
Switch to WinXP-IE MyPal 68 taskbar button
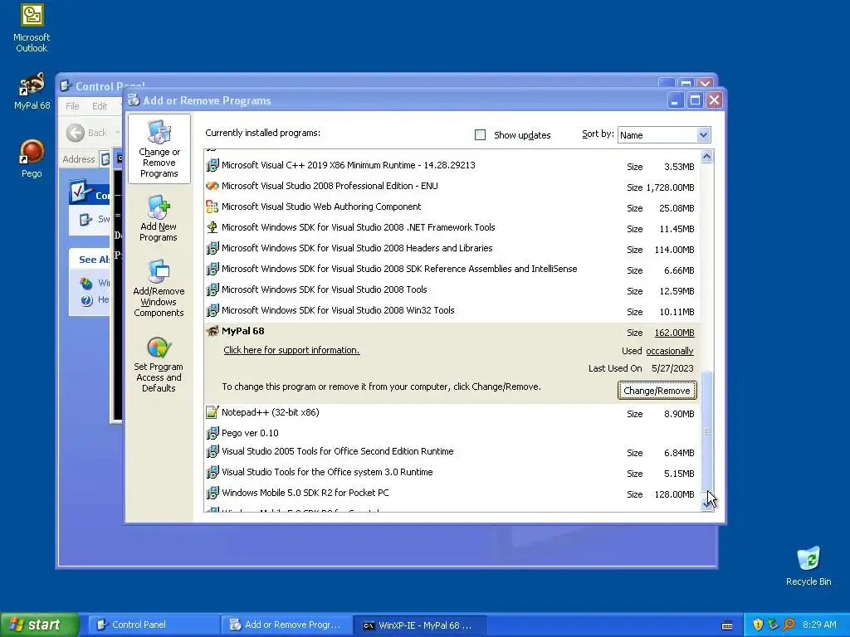click(419, 625)
